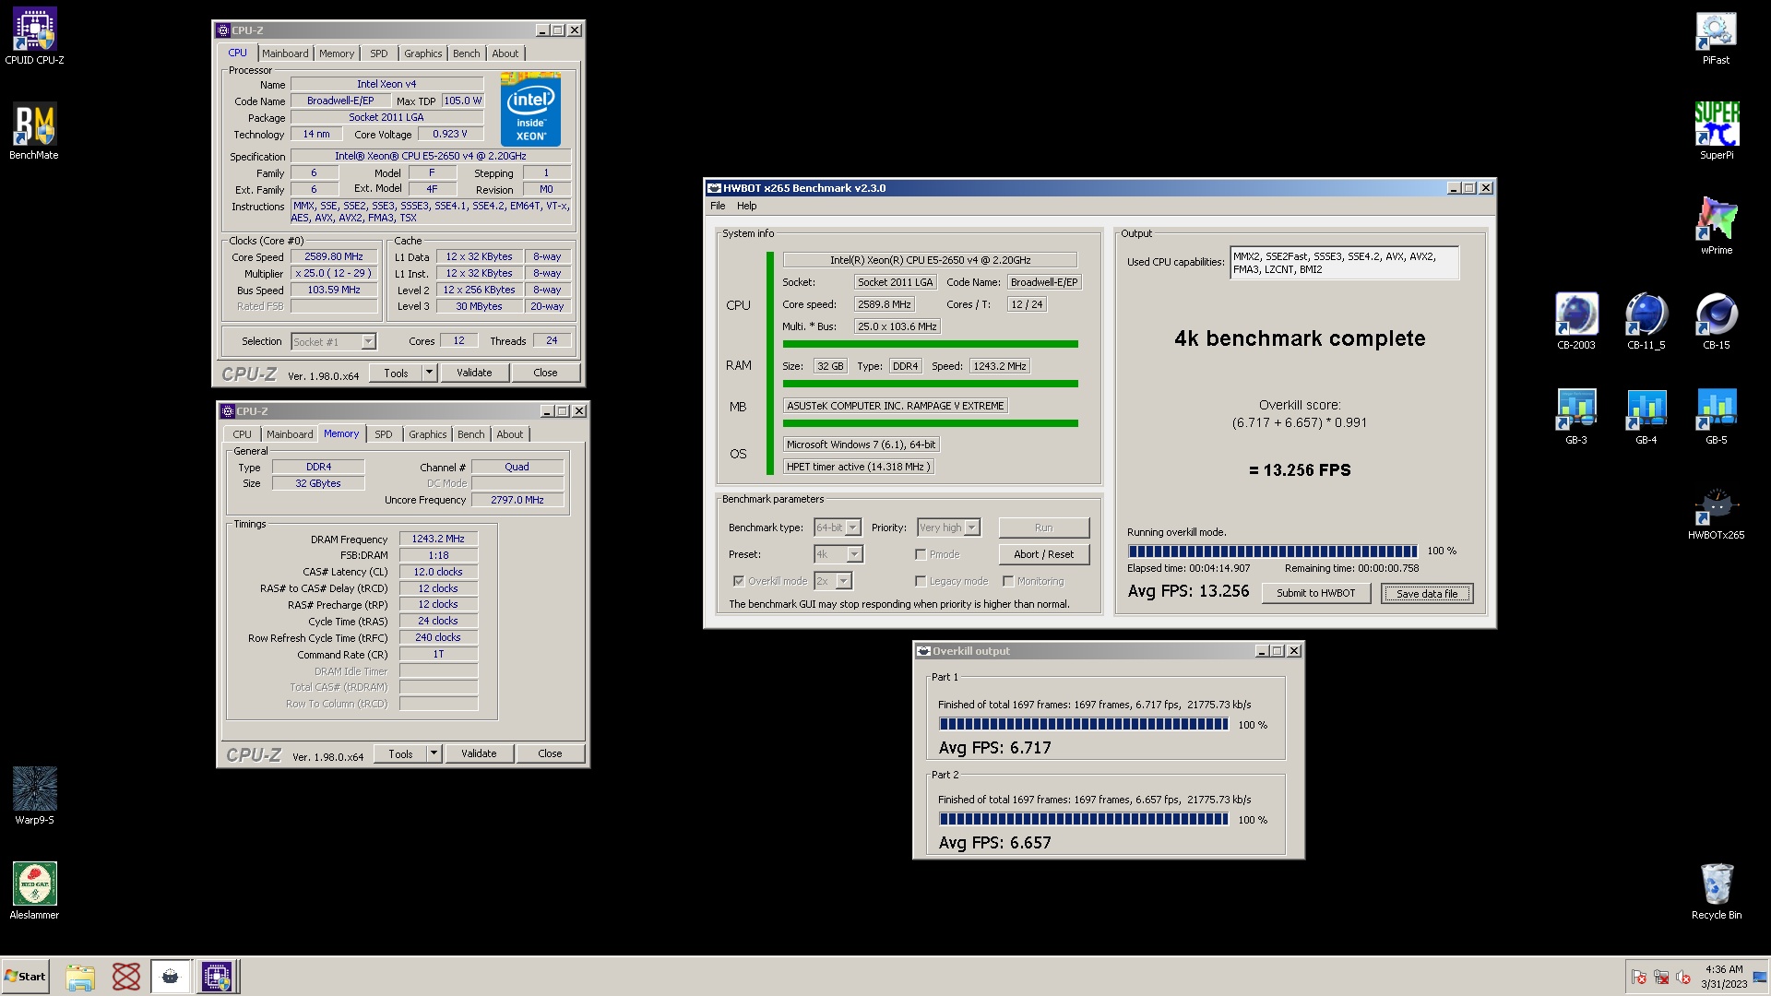Click the Windows Start button
The image size is (1771, 996).
[x=26, y=977]
